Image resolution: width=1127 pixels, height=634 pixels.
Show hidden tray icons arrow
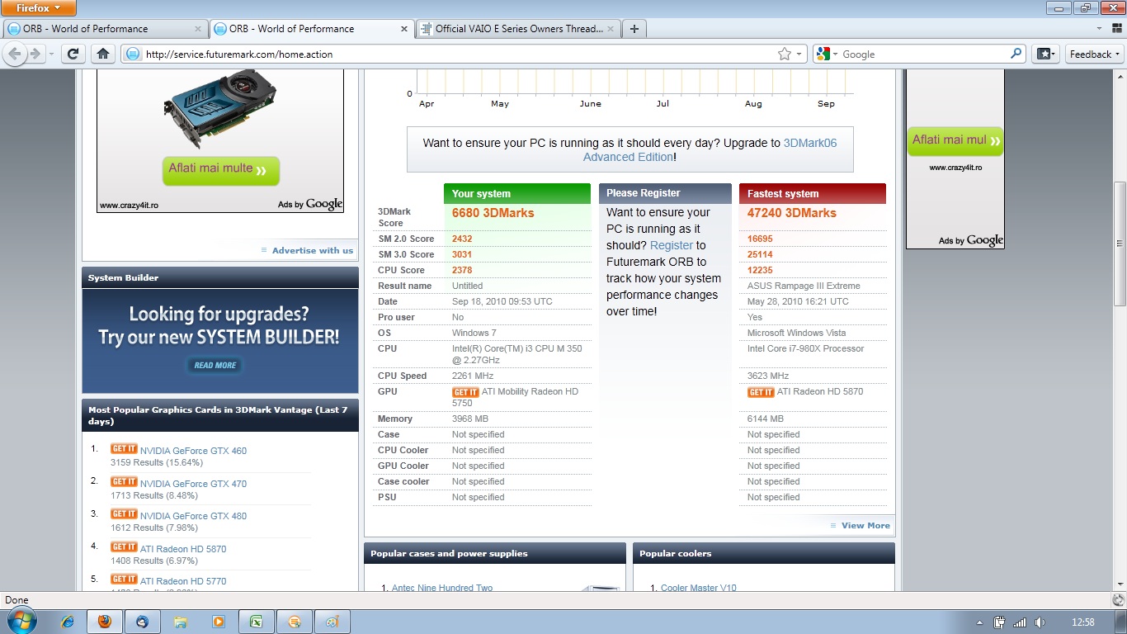point(979,622)
